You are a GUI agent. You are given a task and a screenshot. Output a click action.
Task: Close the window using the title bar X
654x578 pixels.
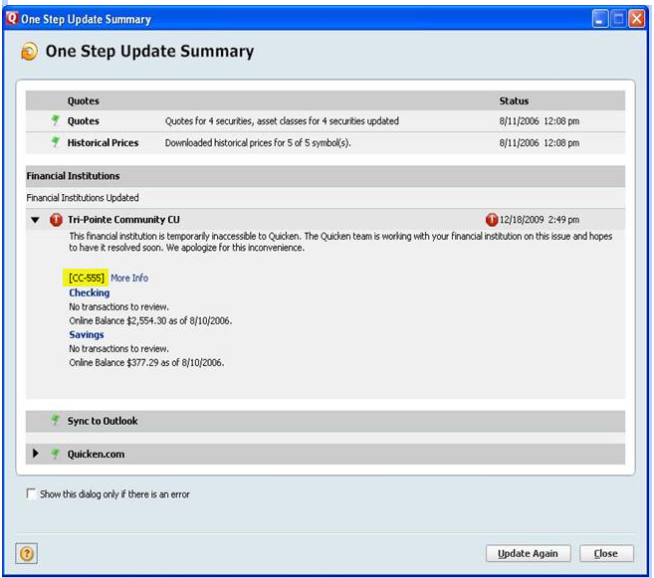pyautogui.click(x=637, y=19)
